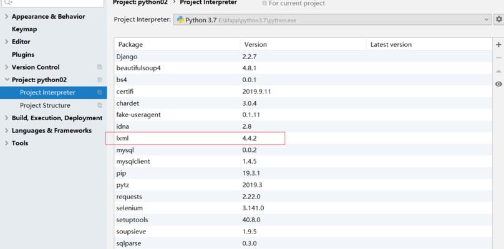Click the upgrade package arrow icon
This screenshot has width=504, height=249.
(x=498, y=71)
